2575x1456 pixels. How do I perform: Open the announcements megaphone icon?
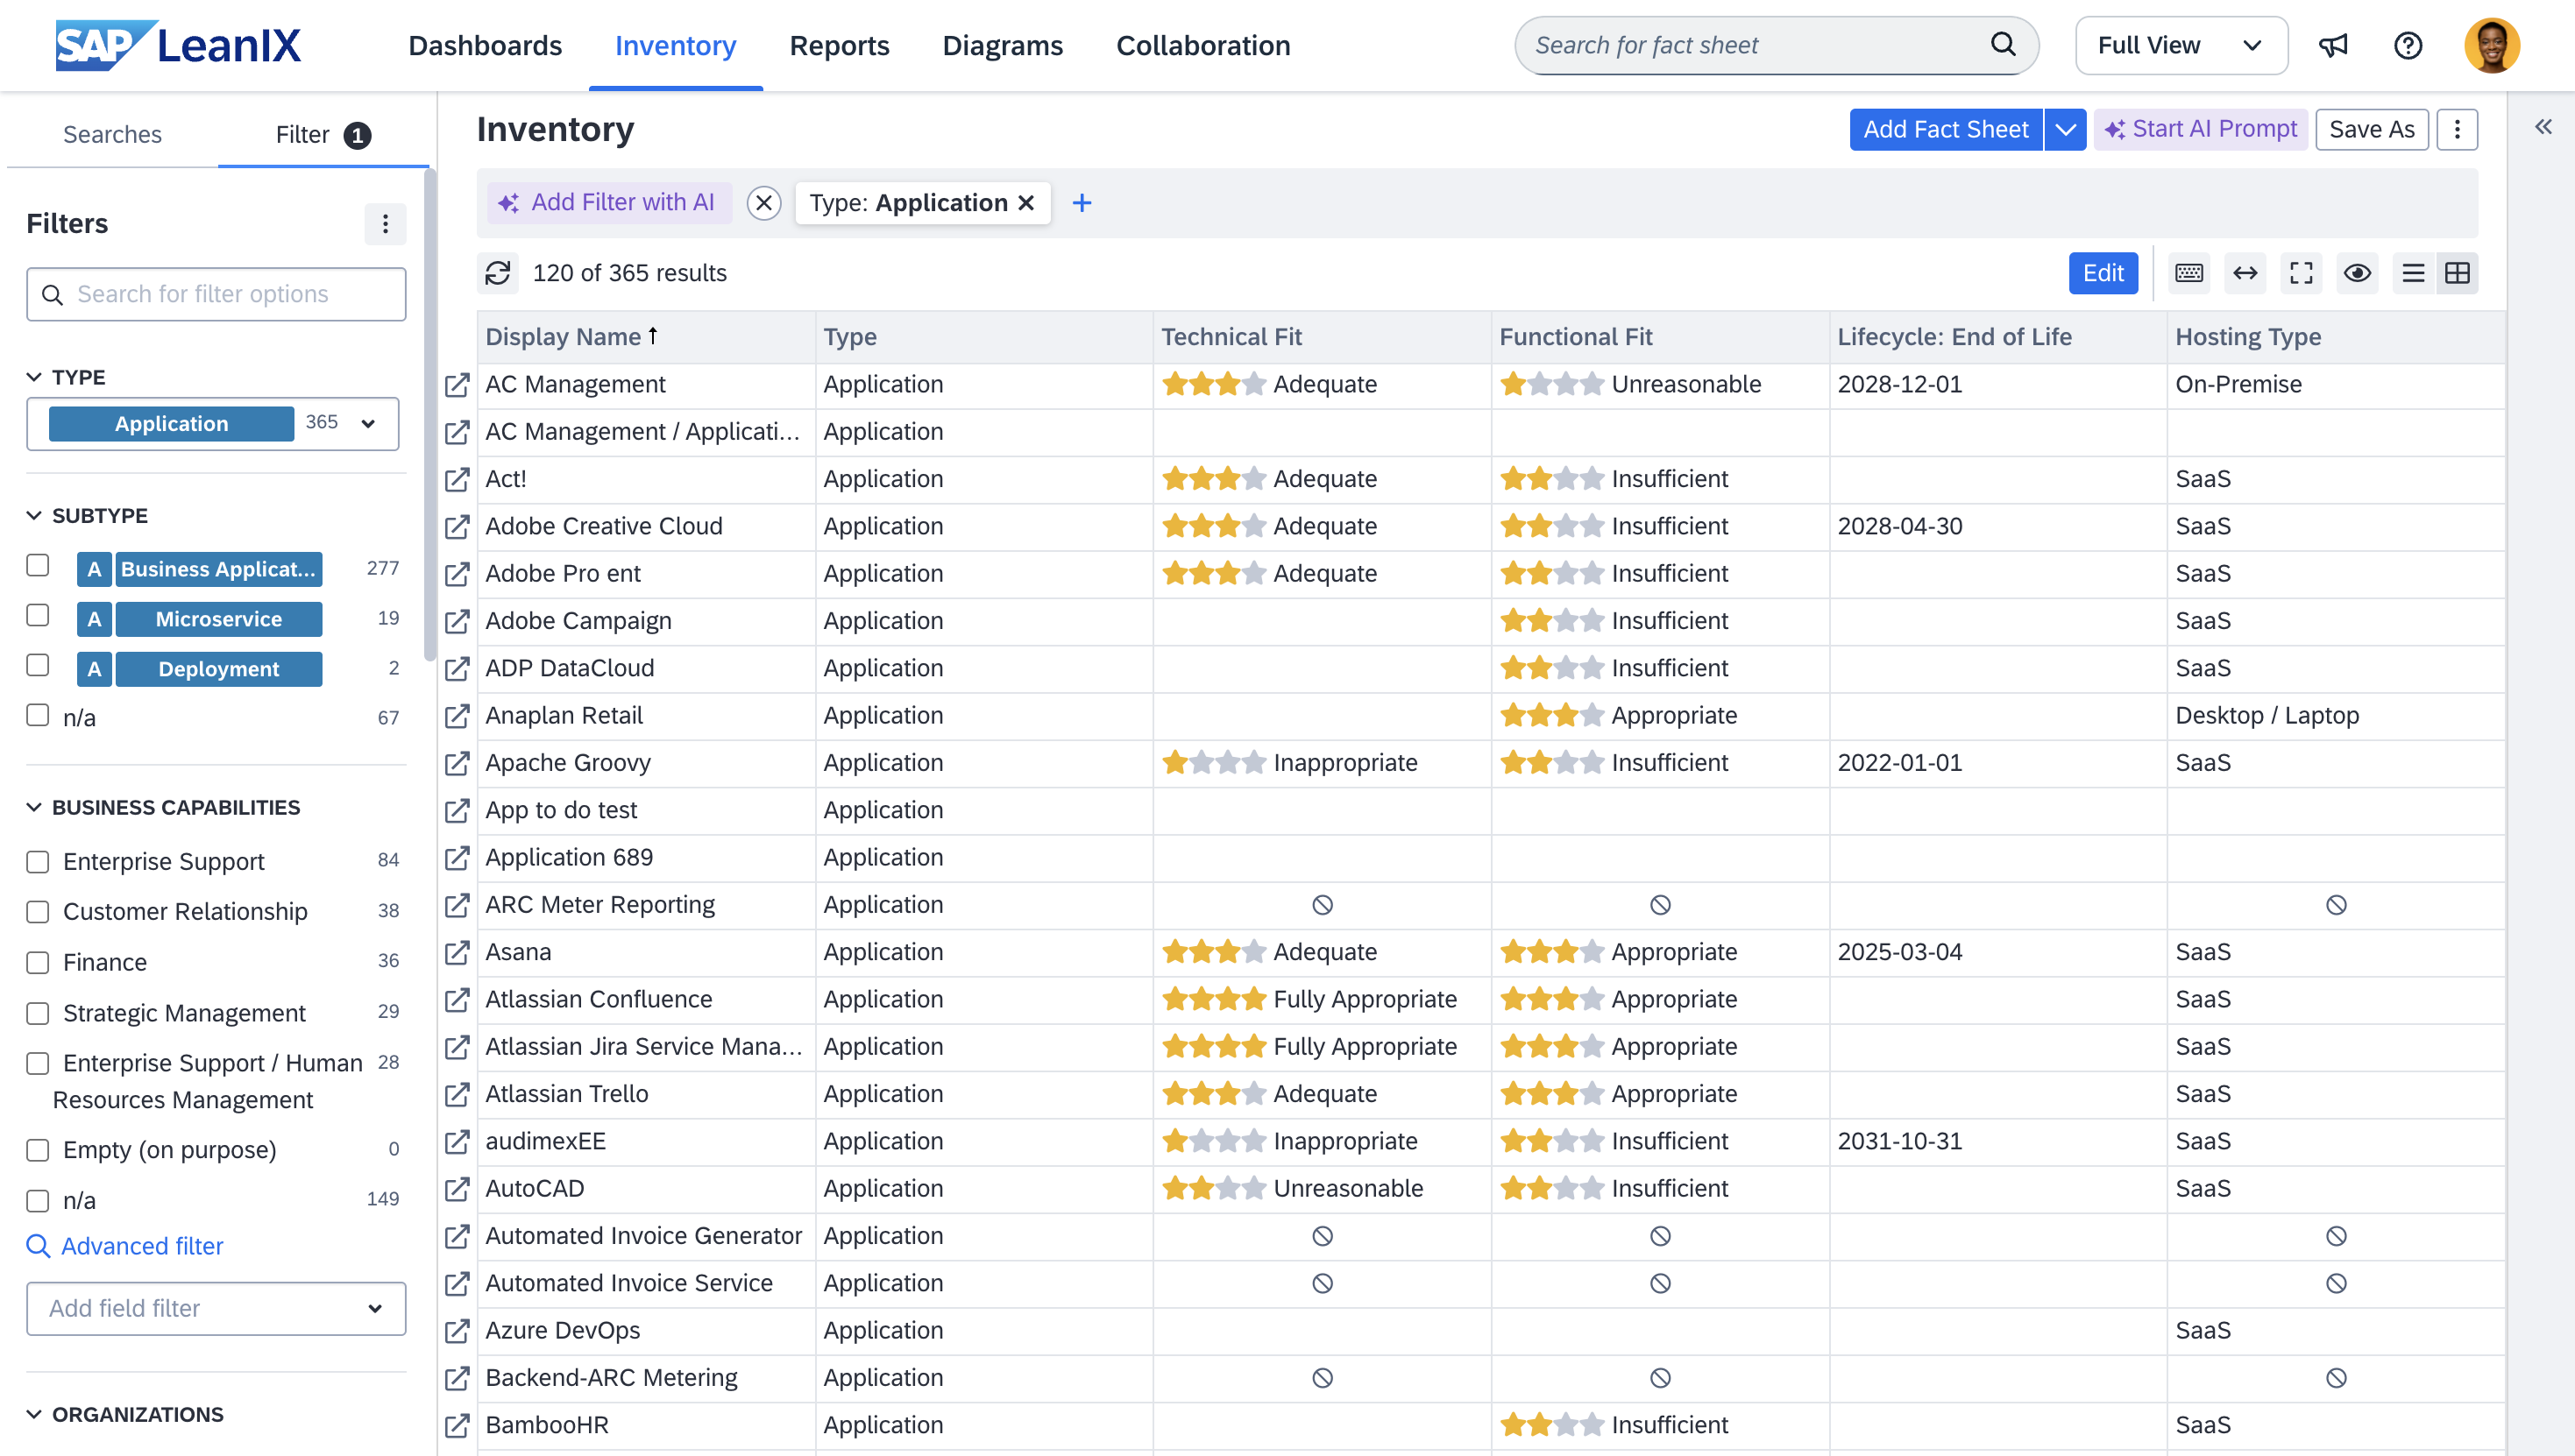[x=2332, y=46]
